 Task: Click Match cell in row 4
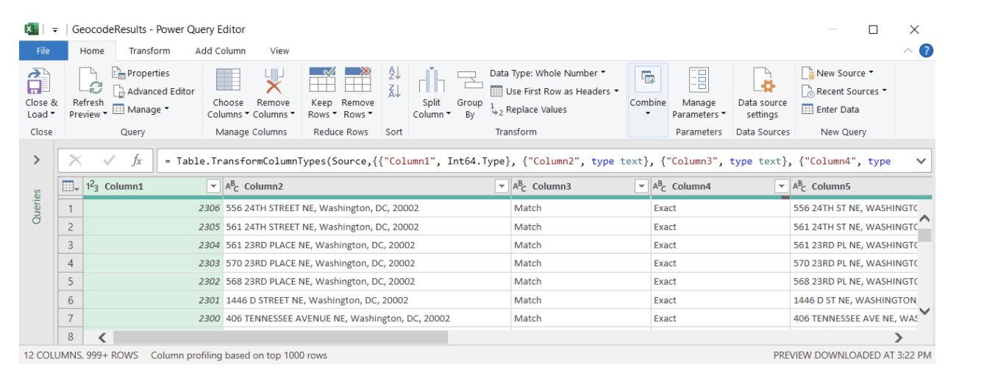point(581,263)
